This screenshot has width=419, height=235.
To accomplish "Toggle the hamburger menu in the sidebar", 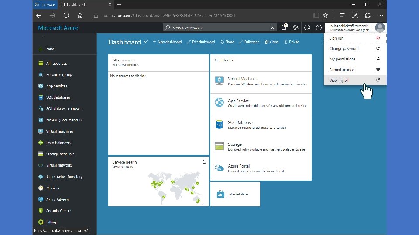I will (41, 37).
